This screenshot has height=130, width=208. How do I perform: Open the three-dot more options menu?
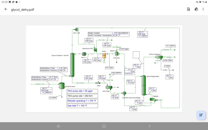coord(203,9)
